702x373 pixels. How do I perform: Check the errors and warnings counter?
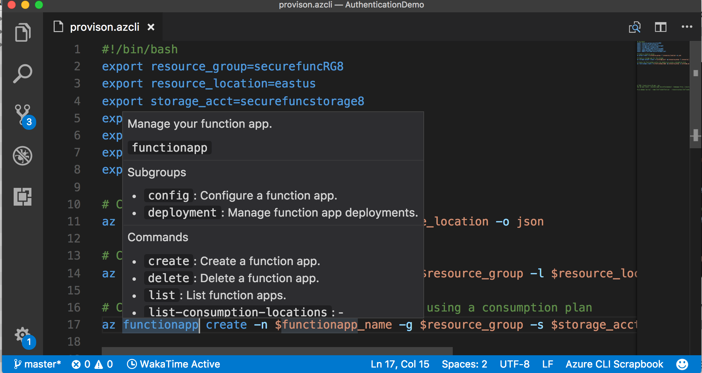point(92,364)
